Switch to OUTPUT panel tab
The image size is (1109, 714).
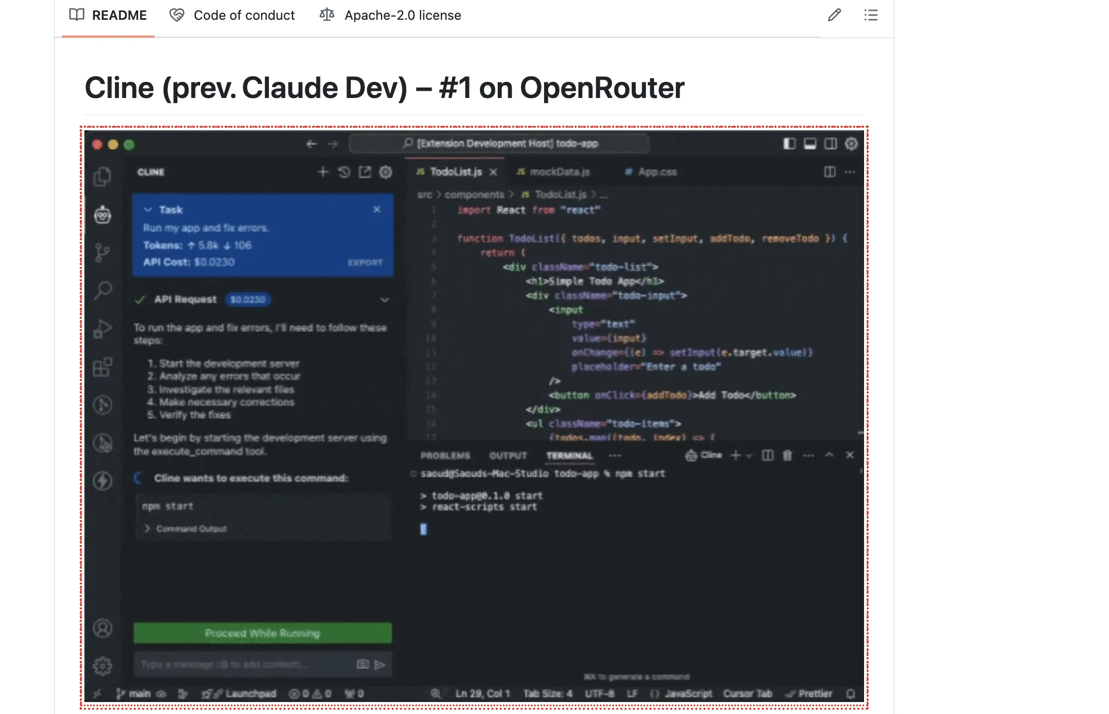(x=508, y=456)
